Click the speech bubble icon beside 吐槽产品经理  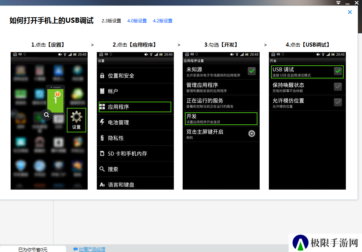[x=76, y=249]
